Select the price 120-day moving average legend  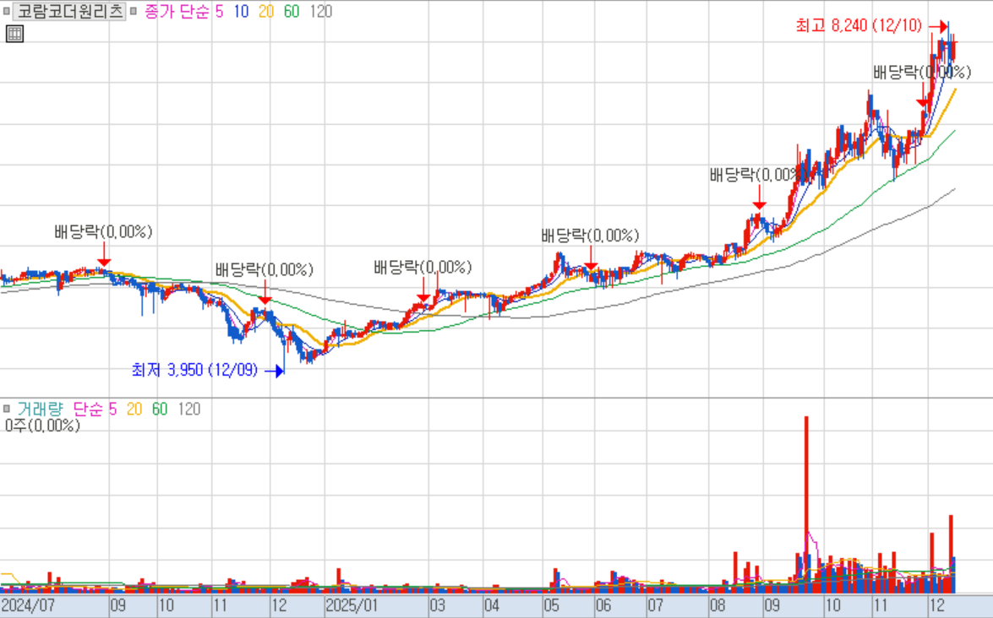pos(320,12)
